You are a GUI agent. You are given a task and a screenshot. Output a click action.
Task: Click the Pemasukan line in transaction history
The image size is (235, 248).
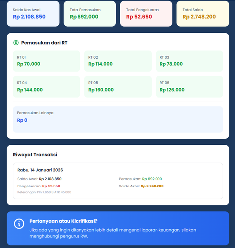click(x=141, y=179)
